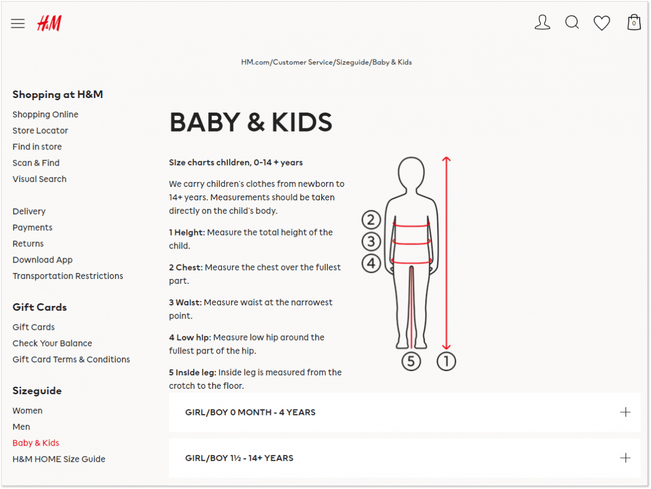Image resolution: width=651 pixels, height=489 pixels.
Task: Select circle marker 1 for height
Action: coord(446,361)
